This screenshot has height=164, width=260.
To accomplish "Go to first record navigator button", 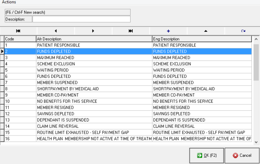I will click(18, 31).
